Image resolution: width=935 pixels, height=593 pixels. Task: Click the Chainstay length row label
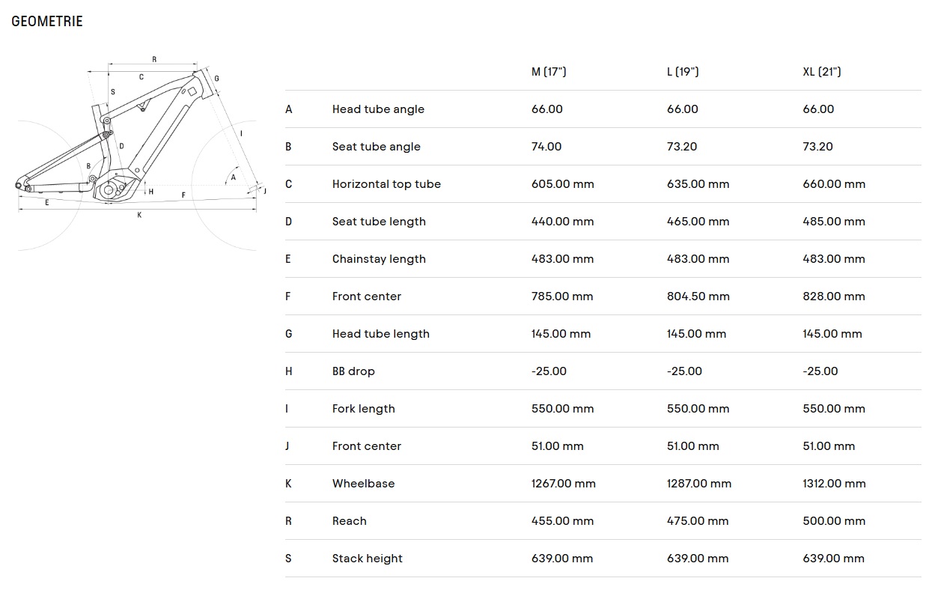[379, 259]
